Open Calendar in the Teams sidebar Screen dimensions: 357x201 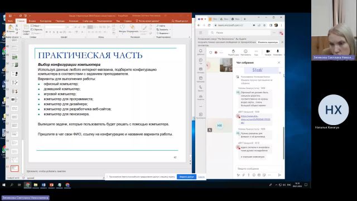(201, 79)
